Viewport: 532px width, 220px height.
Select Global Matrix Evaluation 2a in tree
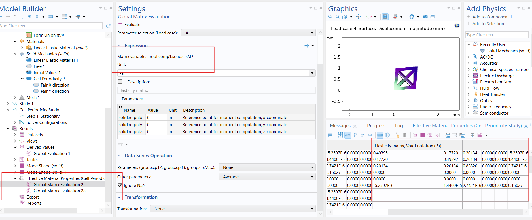coord(59,191)
